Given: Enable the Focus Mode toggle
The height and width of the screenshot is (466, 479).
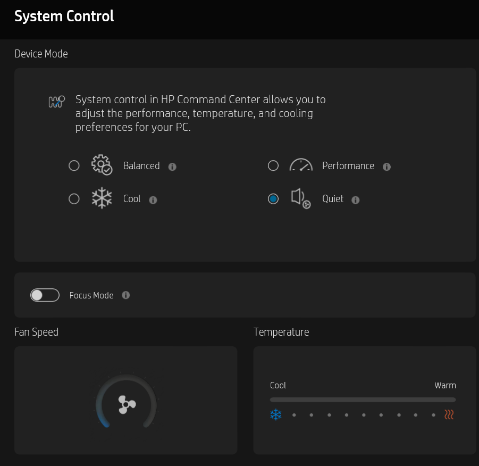Looking at the screenshot, I should click(45, 295).
